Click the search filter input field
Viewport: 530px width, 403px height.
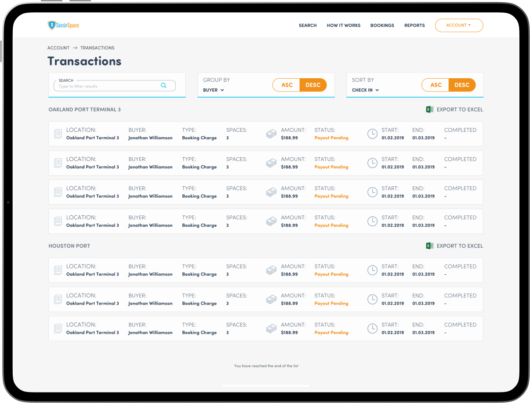(108, 86)
